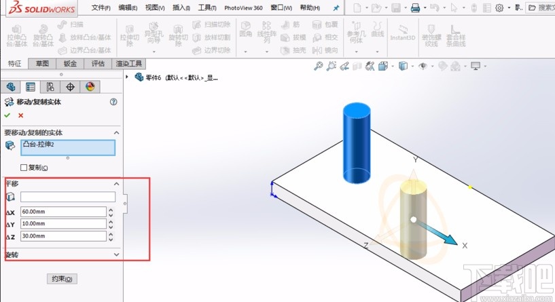Change the Display Style
555x302 pixels.
coord(403,66)
